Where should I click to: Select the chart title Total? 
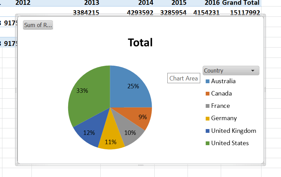pos(140,42)
